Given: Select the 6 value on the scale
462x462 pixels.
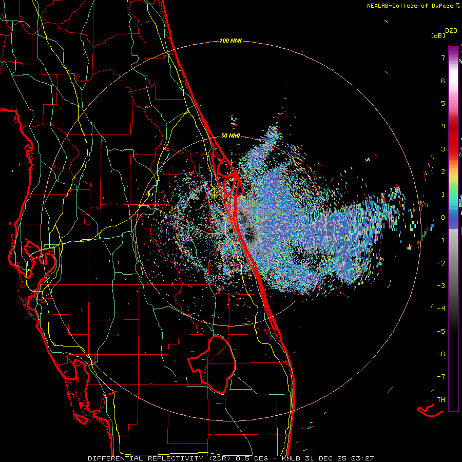Looking at the screenshot, I should click(x=443, y=81).
